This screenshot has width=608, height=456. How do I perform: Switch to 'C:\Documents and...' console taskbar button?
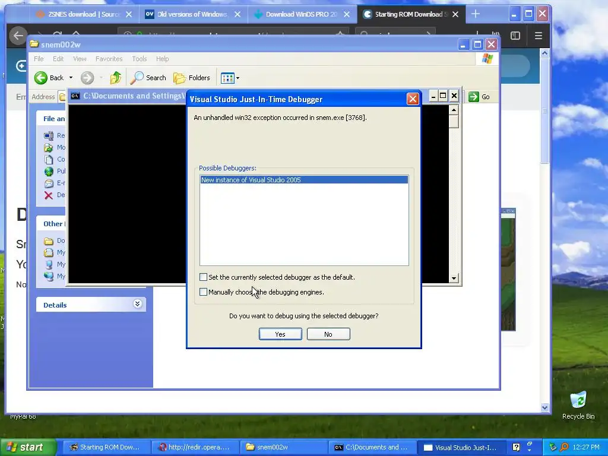[x=372, y=447]
